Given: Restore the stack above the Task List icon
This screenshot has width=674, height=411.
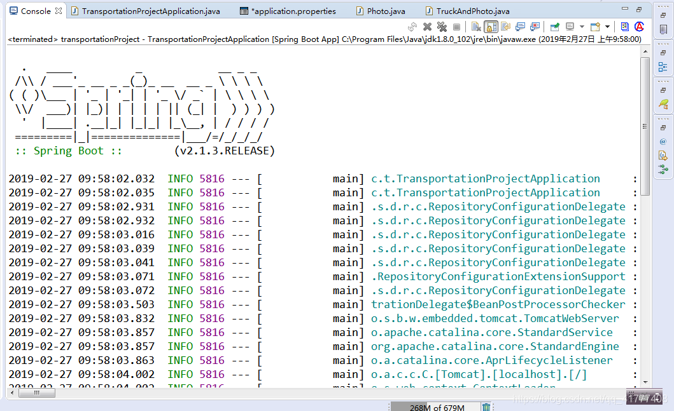Looking at the screenshot, I should (x=663, y=15).
